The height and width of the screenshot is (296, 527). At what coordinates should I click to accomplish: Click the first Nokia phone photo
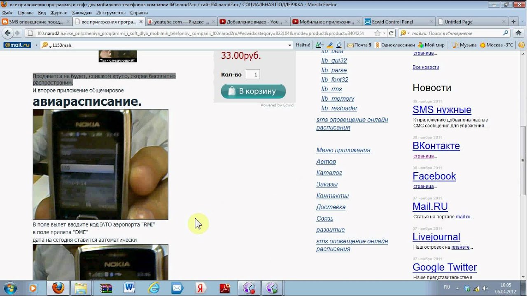coord(100,164)
